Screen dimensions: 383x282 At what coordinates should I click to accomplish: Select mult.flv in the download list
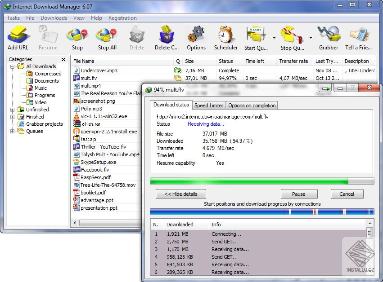93,78
